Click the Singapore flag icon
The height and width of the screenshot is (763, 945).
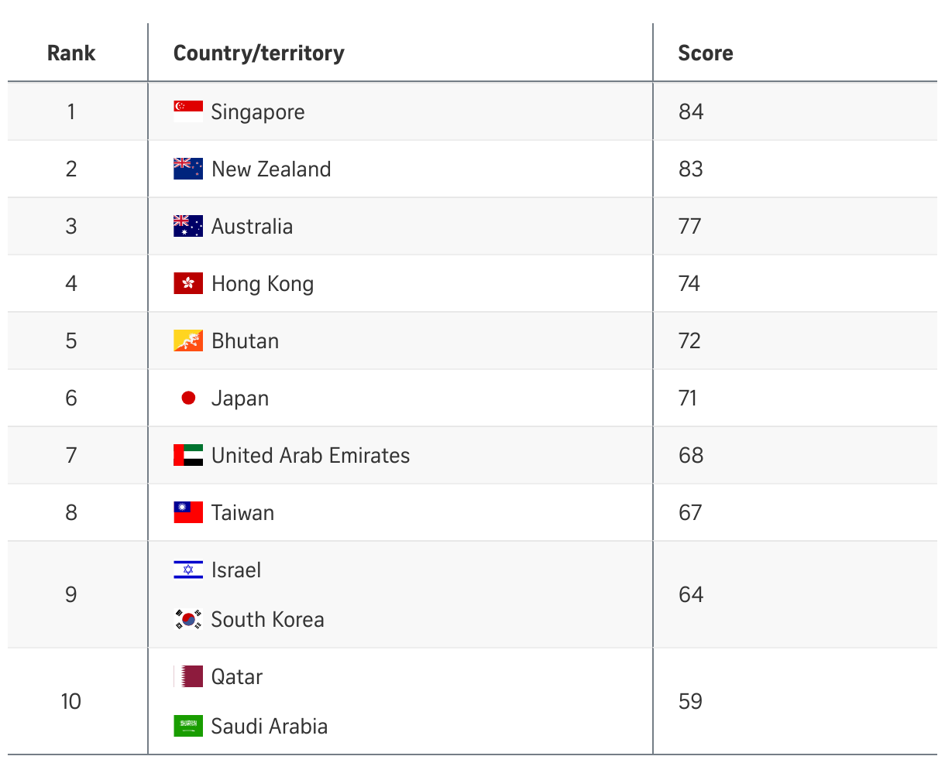[x=188, y=111]
